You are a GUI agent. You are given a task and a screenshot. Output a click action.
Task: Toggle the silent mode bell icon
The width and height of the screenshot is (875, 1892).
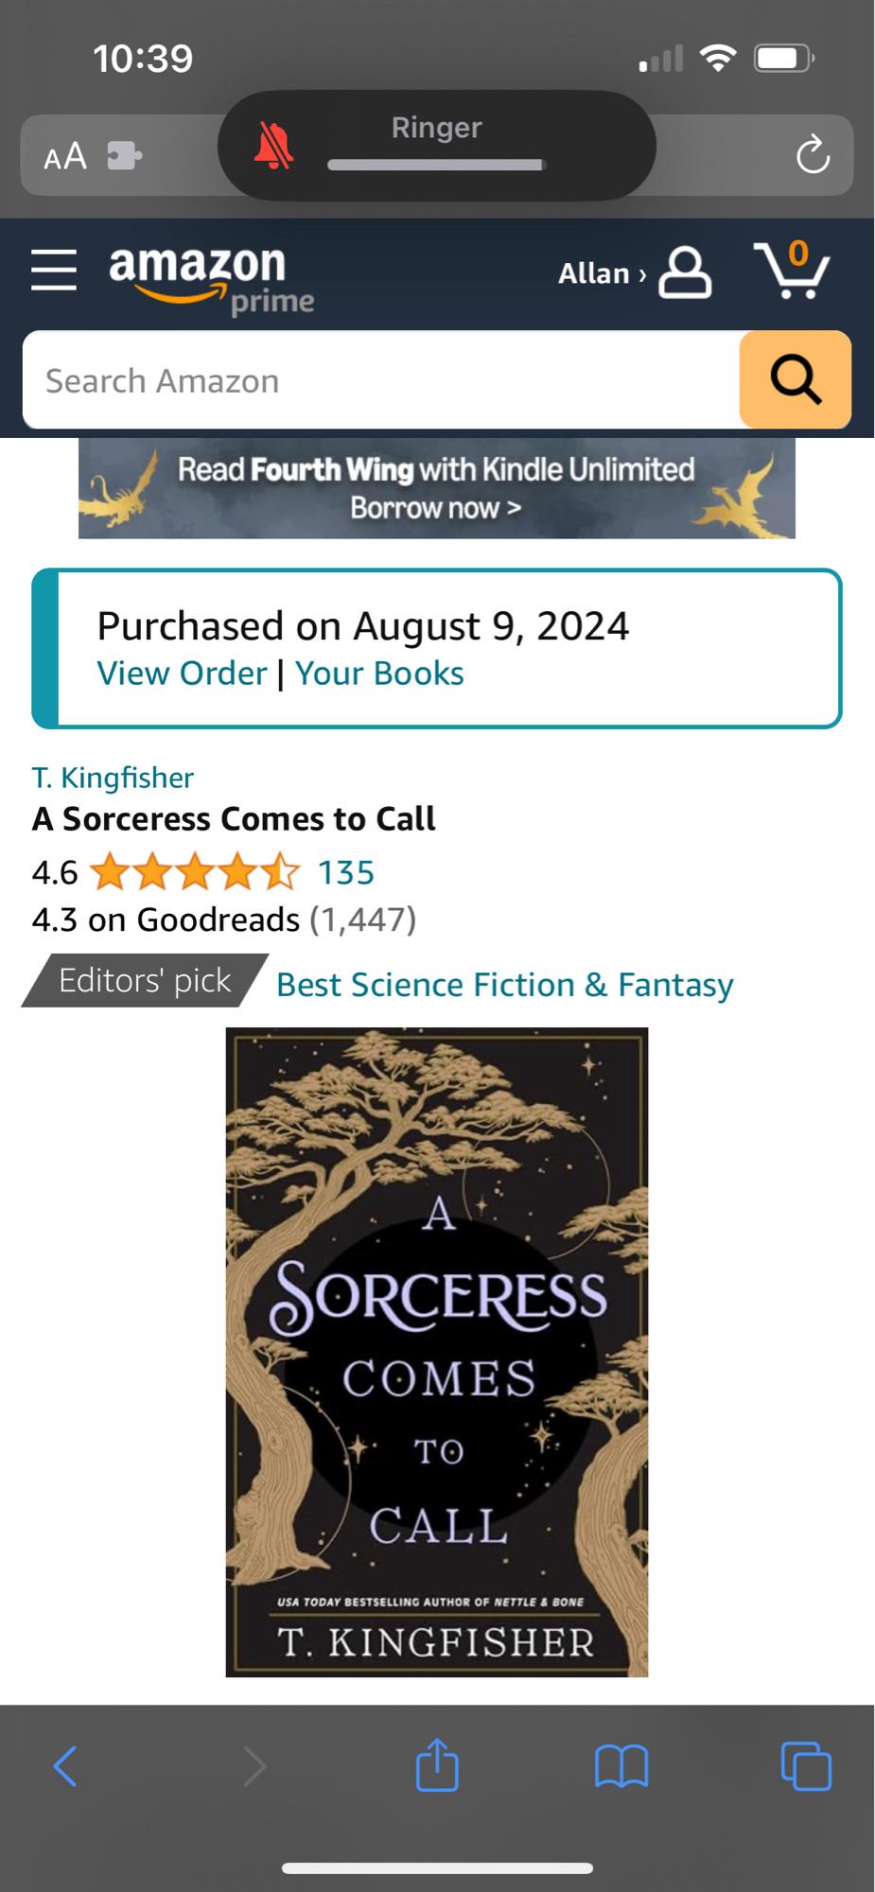click(x=273, y=147)
